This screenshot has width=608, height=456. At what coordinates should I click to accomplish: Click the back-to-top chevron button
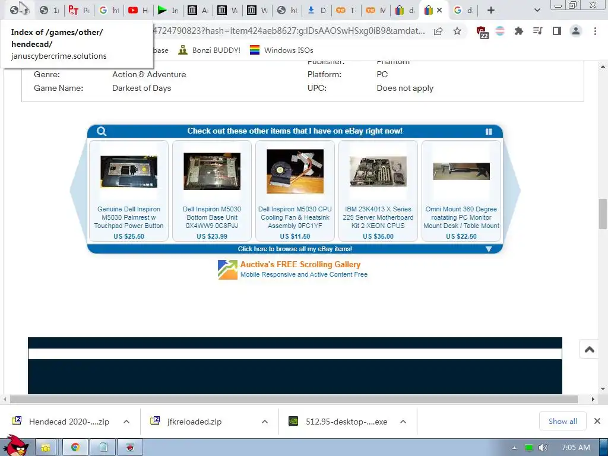coord(590,350)
